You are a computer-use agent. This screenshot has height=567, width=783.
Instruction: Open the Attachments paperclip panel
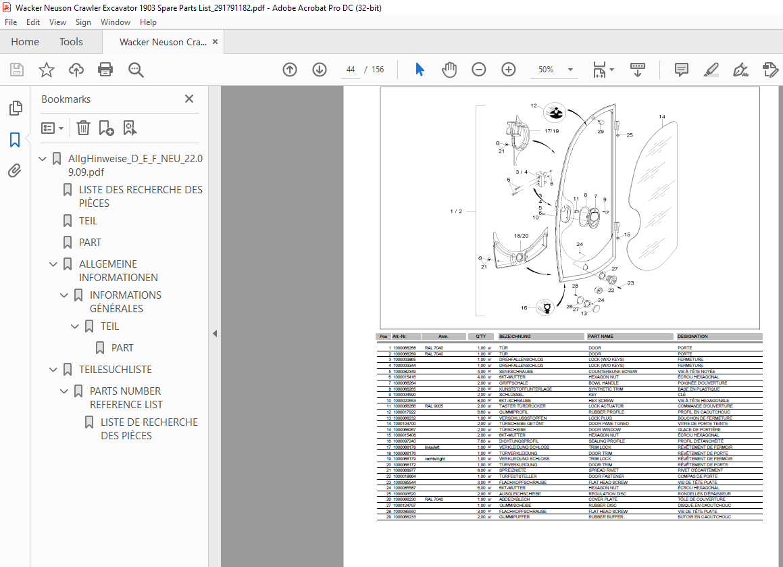[x=15, y=171]
